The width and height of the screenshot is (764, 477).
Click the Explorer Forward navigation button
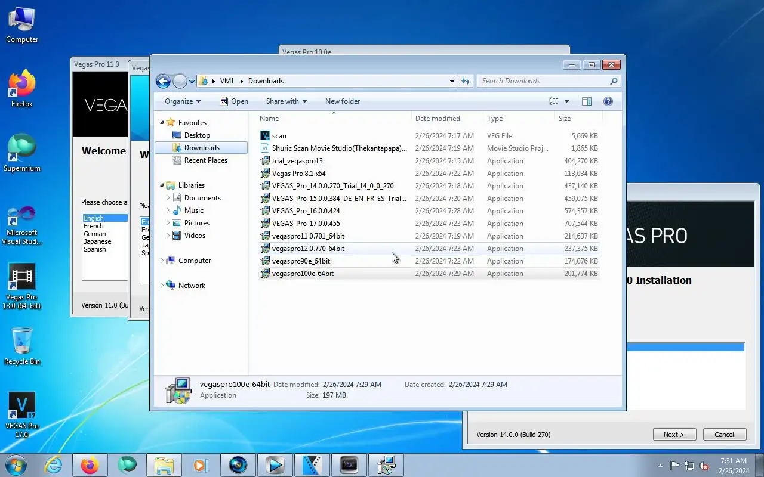point(180,81)
